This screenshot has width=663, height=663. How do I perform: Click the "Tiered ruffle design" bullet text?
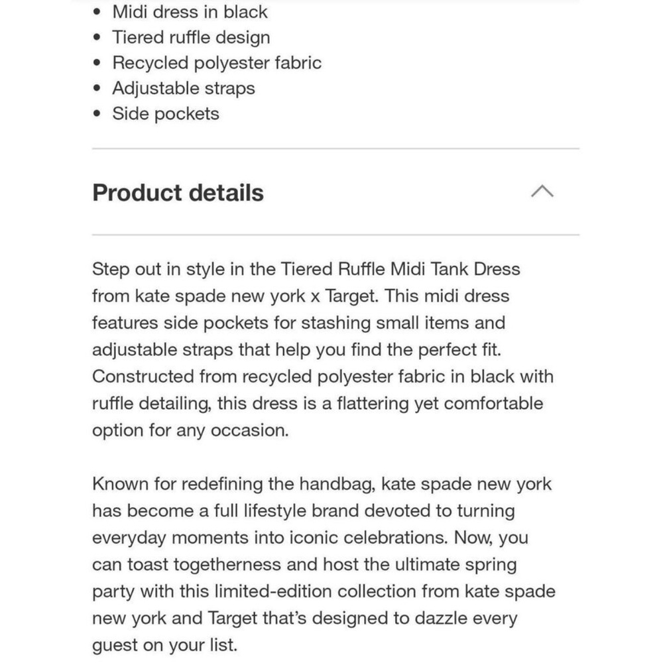(x=191, y=38)
